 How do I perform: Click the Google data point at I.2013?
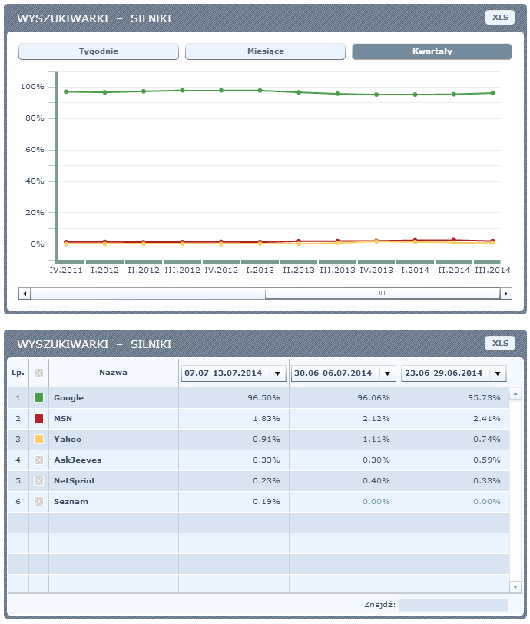[260, 91]
